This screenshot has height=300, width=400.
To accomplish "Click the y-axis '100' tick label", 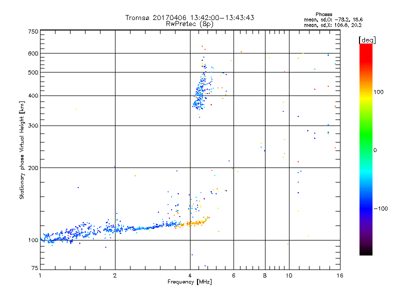I will [33, 240].
